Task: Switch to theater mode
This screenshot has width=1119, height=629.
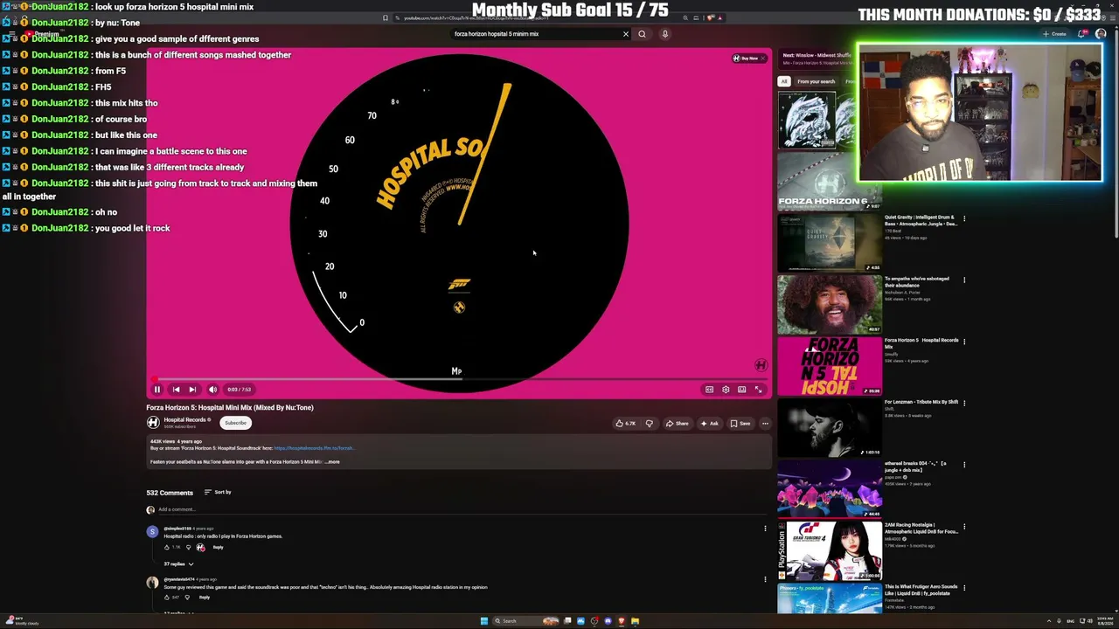Action: click(x=742, y=390)
